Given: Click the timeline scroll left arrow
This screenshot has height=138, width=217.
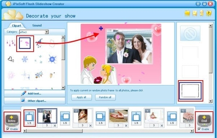Looking at the screenshot, I should [25, 131].
